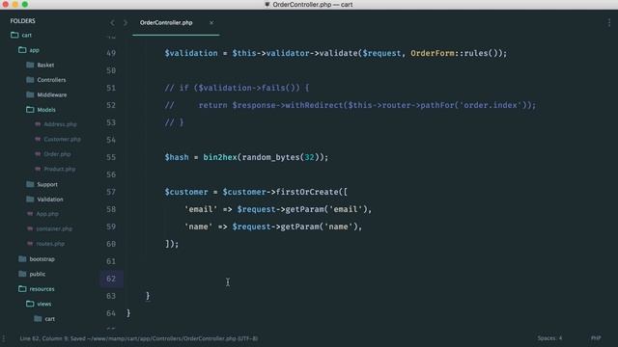
Task: Click the FOLDERS sidebar heading
Action: (x=23, y=21)
